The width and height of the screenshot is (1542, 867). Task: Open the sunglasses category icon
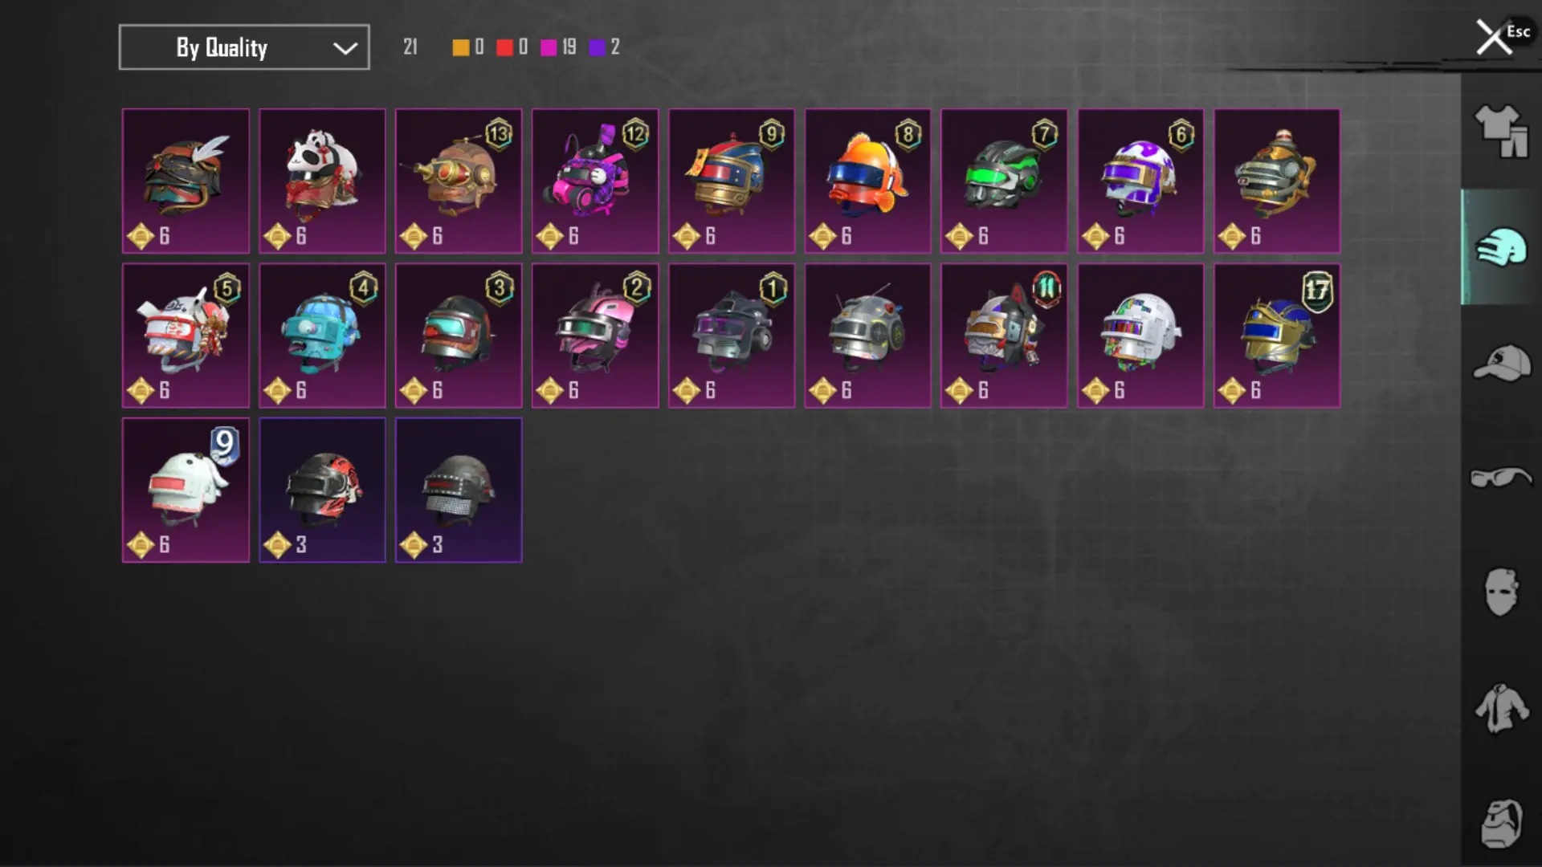click(x=1500, y=478)
